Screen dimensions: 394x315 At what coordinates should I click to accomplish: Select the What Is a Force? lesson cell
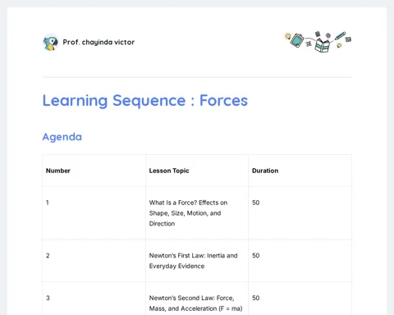(197, 213)
